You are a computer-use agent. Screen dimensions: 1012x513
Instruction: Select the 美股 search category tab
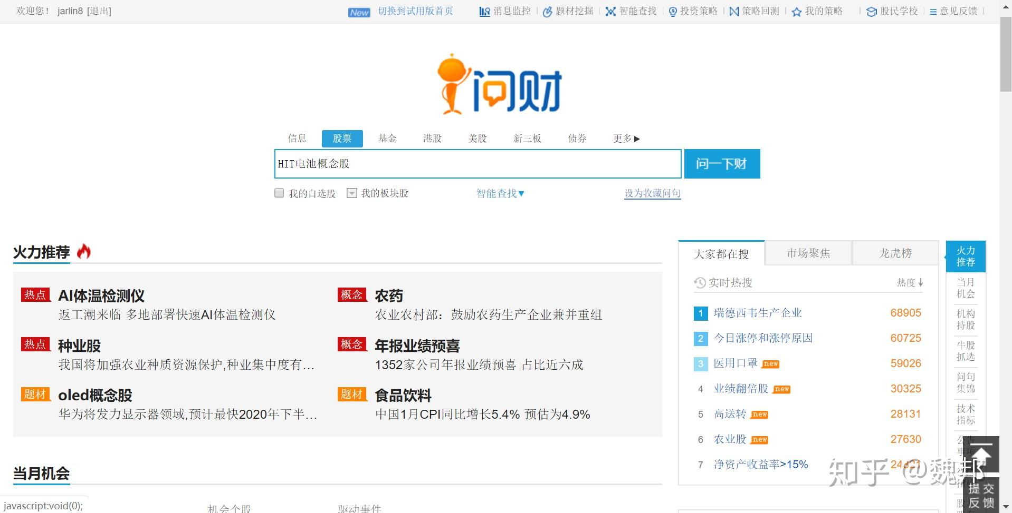478,139
